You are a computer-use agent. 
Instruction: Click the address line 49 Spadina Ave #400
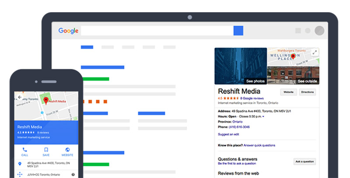click(x=255, y=111)
